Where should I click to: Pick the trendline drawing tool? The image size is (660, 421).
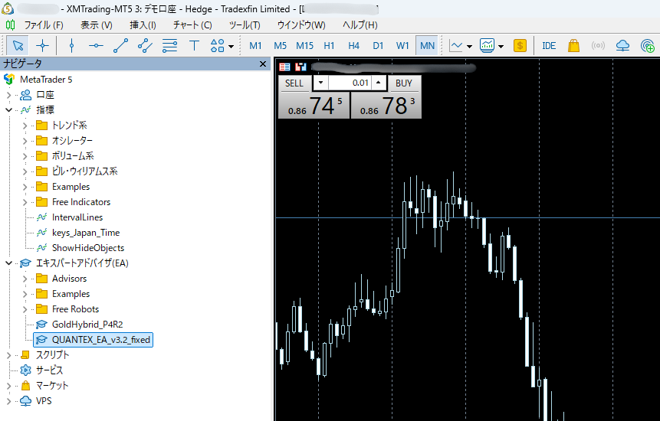(120, 46)
